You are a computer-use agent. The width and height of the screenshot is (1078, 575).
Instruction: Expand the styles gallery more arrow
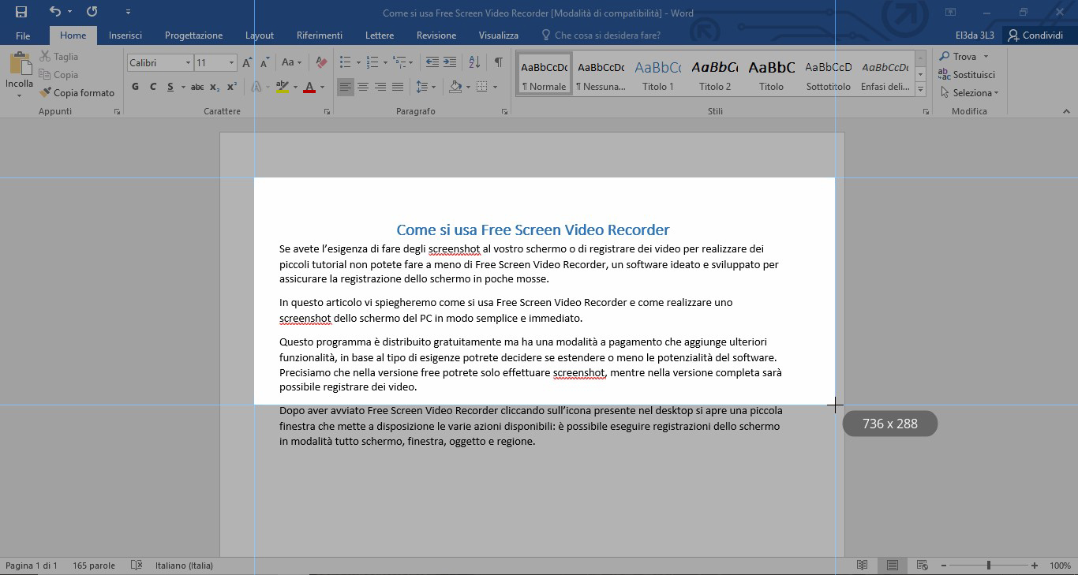921,90
